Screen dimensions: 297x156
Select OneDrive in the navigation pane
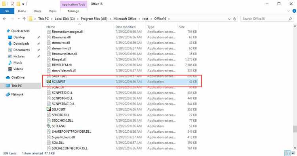tap(18, 77)
